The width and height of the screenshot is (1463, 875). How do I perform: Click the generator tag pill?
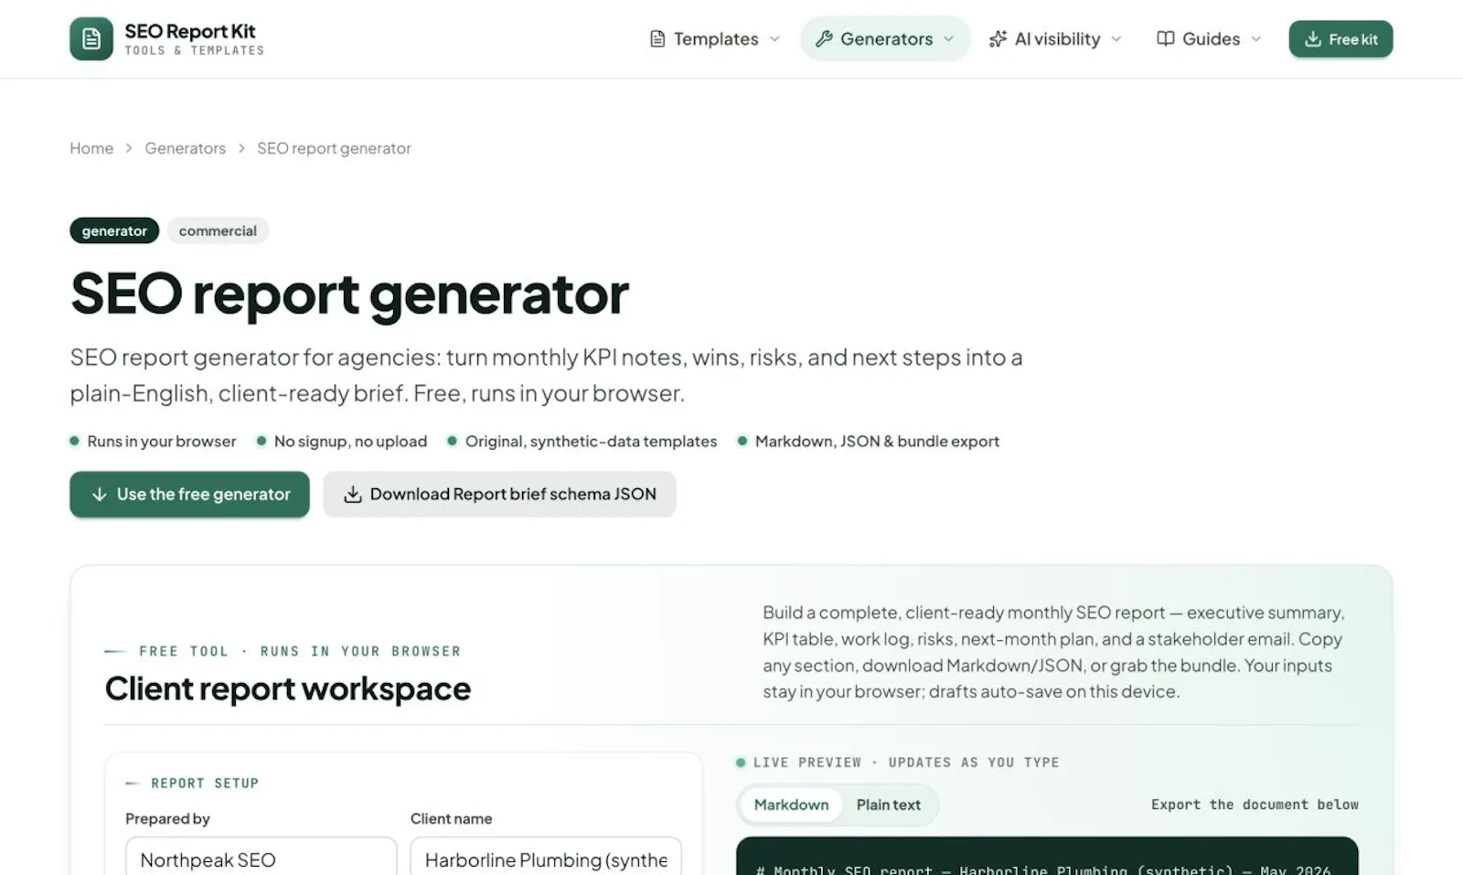(x=114, y=230)
